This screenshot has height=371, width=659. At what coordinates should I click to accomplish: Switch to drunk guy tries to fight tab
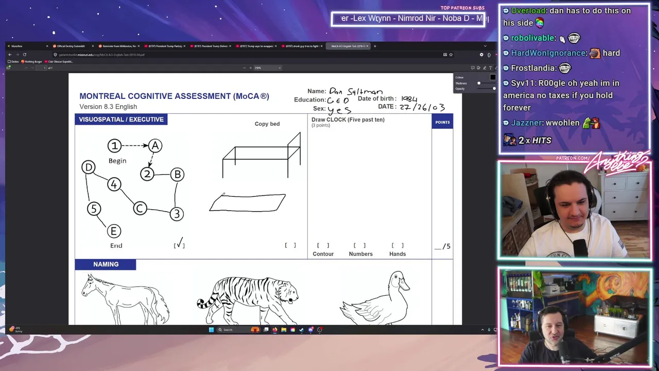[302, 46]
